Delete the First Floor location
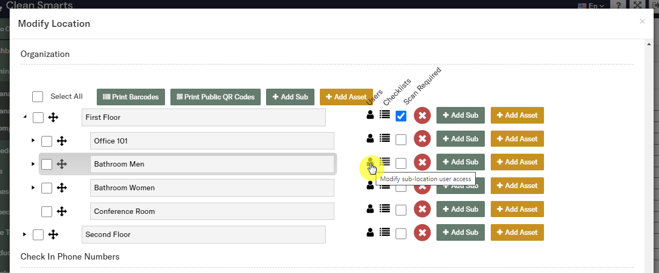 click(x=422, y=115)
